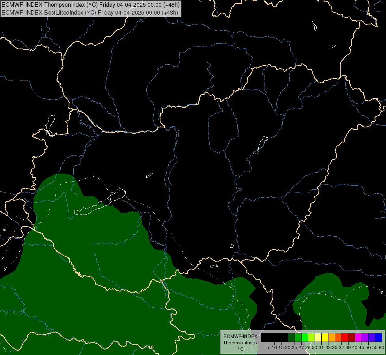Click the ThompsonIndex title line at top
Screen dimensions: 386x355
[x=91, y=5]
